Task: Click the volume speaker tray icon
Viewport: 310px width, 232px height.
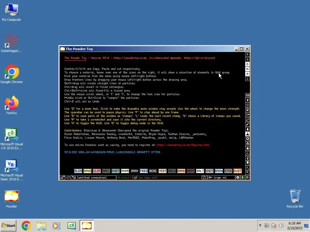Action: tap(281, 226)
